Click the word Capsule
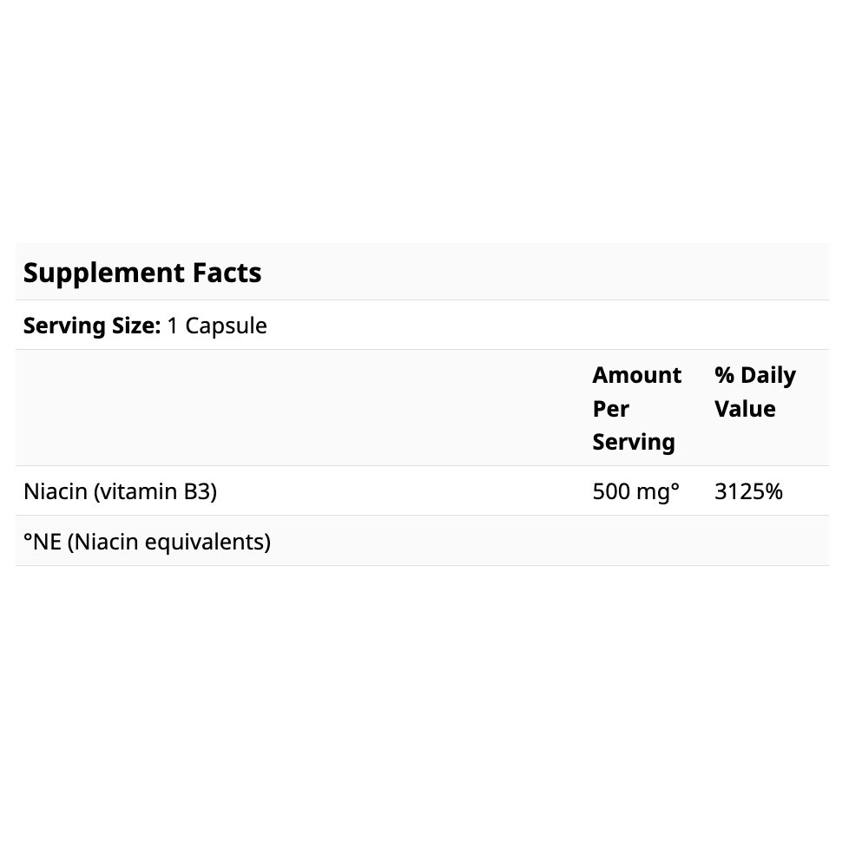This screenshot has height=849, width=849. tap(226, 326)
